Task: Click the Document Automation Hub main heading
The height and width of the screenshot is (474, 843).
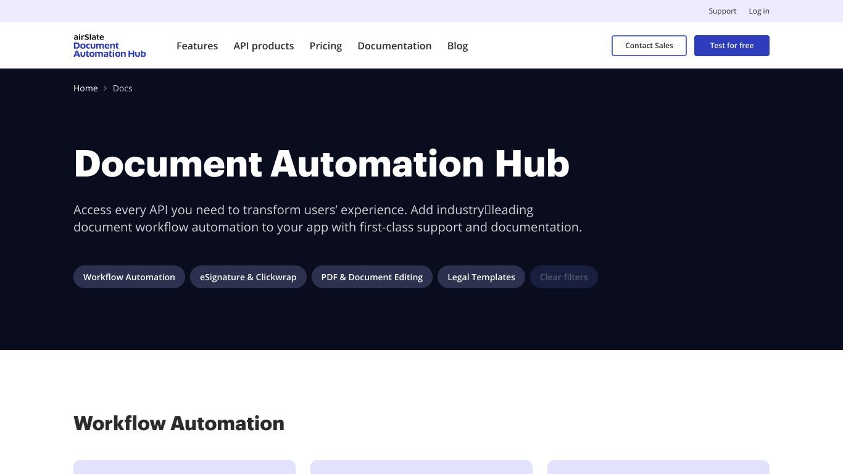Action: click(322, 164)
